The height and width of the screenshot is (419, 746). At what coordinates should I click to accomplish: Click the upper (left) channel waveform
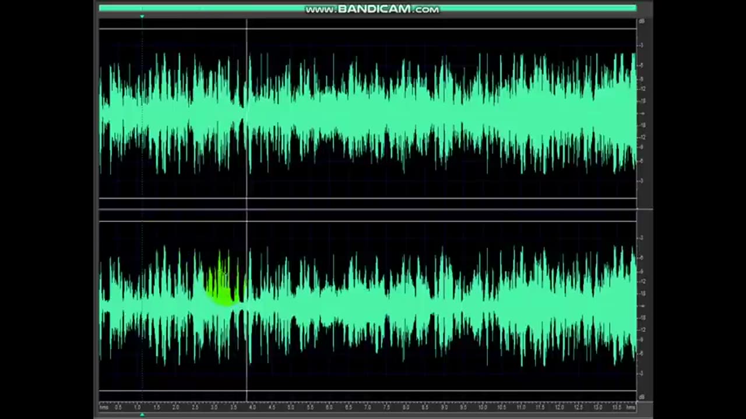(x=367, y=113)
